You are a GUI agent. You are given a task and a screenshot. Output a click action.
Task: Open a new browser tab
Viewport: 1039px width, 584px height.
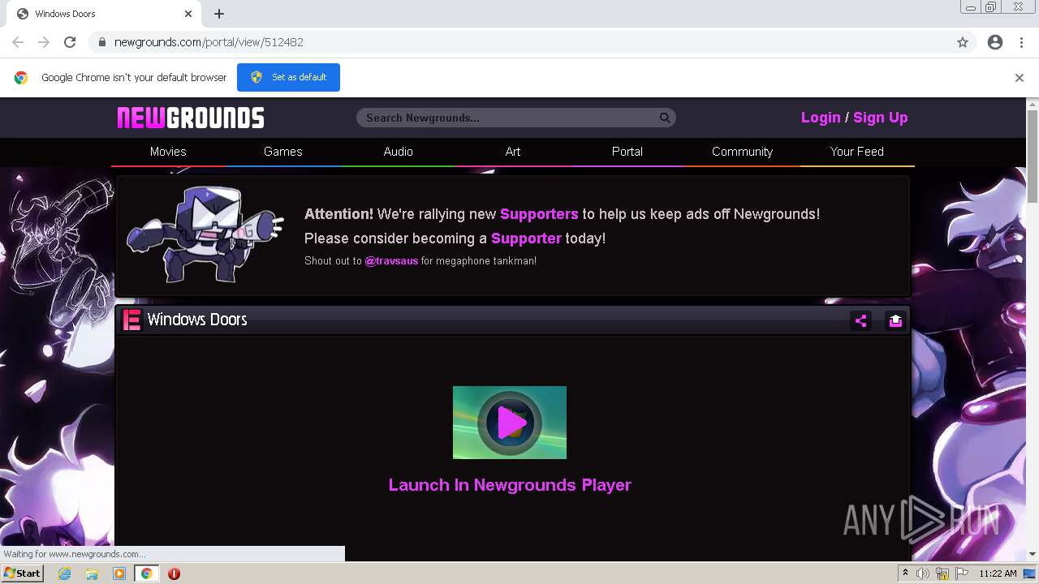pyautogui.click(x=219, y=14)
